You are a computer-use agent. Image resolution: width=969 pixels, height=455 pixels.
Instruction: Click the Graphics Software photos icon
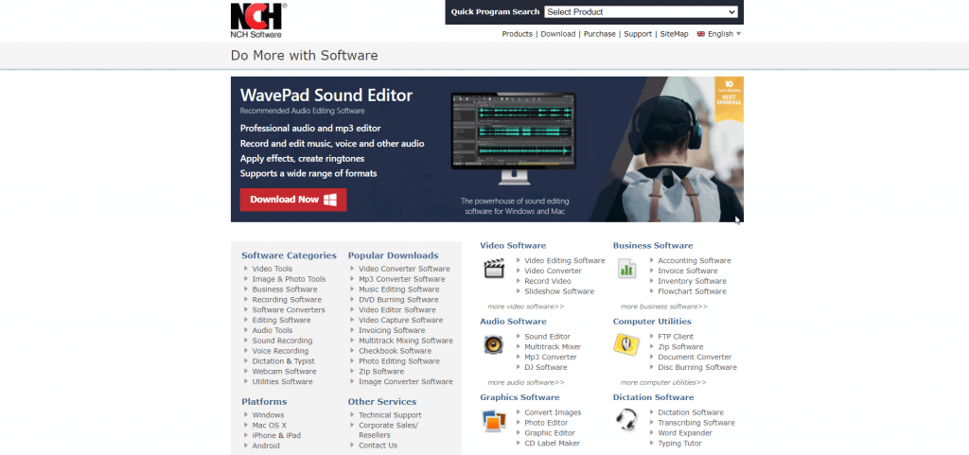(494, 420)
